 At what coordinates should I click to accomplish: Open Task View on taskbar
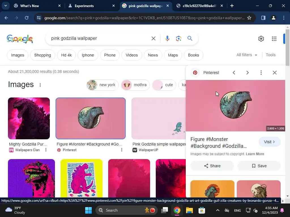165,210
